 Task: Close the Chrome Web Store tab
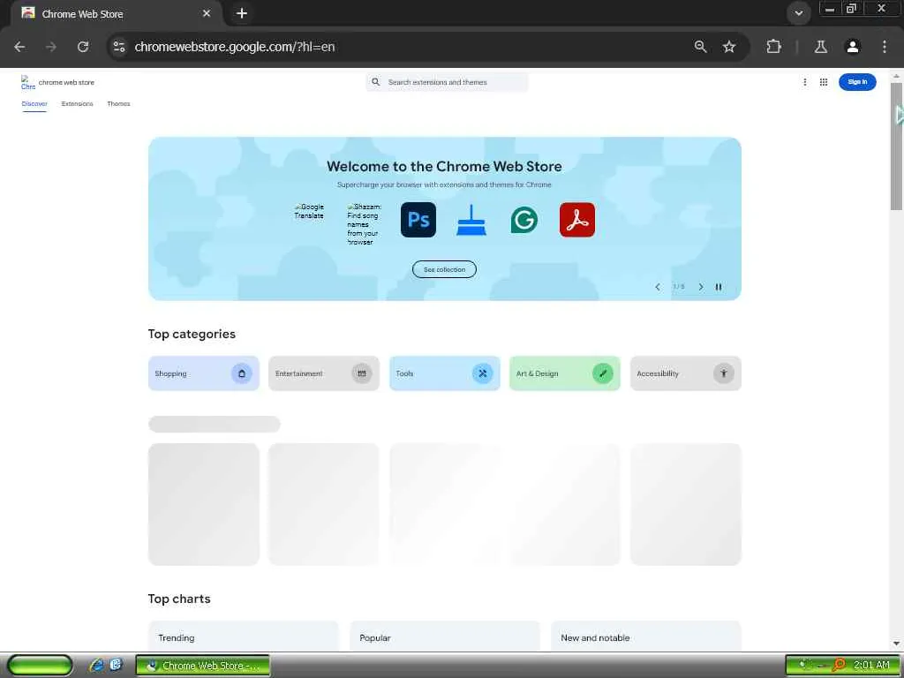coord(207,13)
